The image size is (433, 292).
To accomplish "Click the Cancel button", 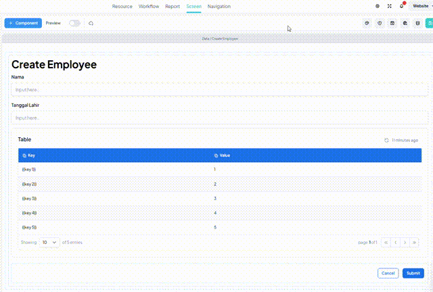I will 388,273.
